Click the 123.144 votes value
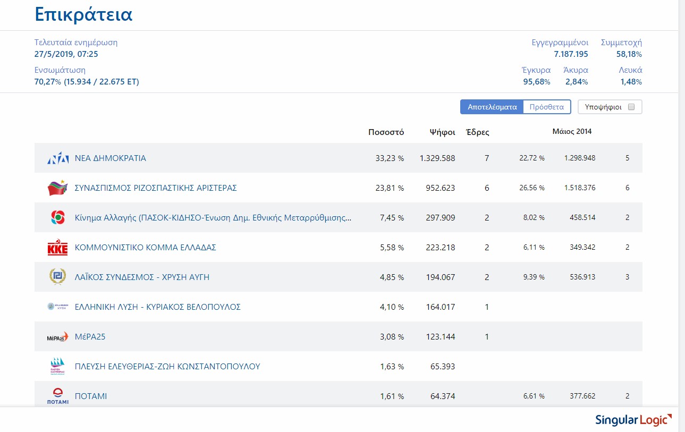The image size is (685, 432). (441, 337)
